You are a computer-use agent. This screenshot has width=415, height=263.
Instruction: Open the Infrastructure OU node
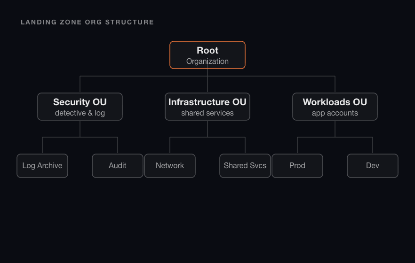(x=207, y=107)
